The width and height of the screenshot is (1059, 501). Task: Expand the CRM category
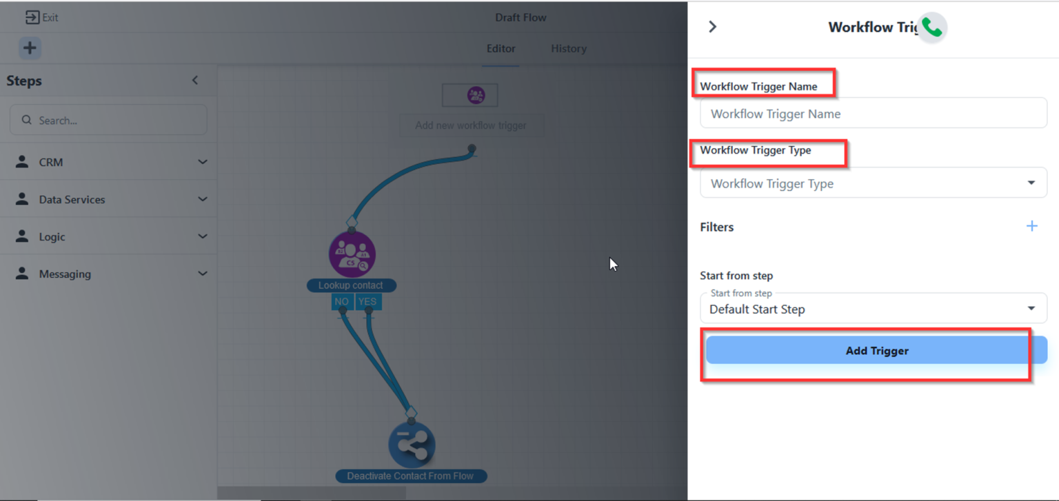click(x=203, y=162)
